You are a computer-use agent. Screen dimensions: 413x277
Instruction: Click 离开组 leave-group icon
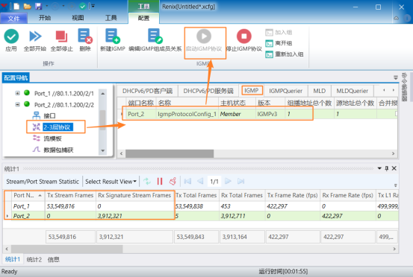pos(269,43)
